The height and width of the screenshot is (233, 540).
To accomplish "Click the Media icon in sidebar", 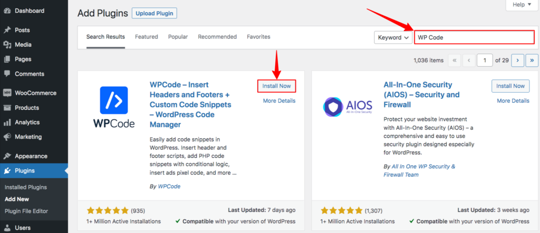I will tap(7, 45).
